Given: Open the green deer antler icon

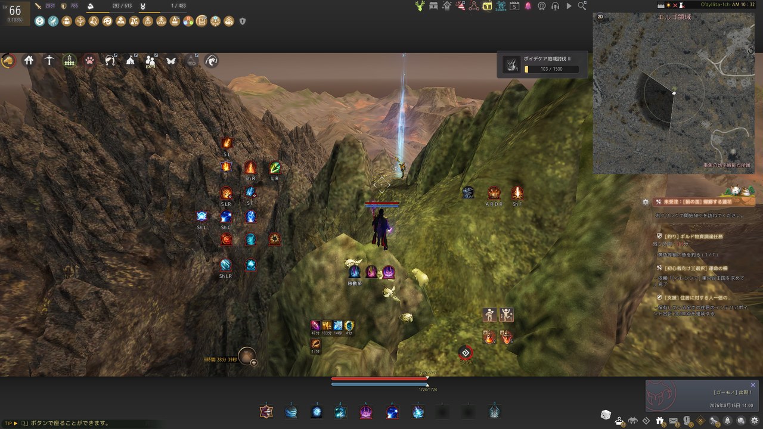Looking at the screenshot, I should [x=420, y=6].
